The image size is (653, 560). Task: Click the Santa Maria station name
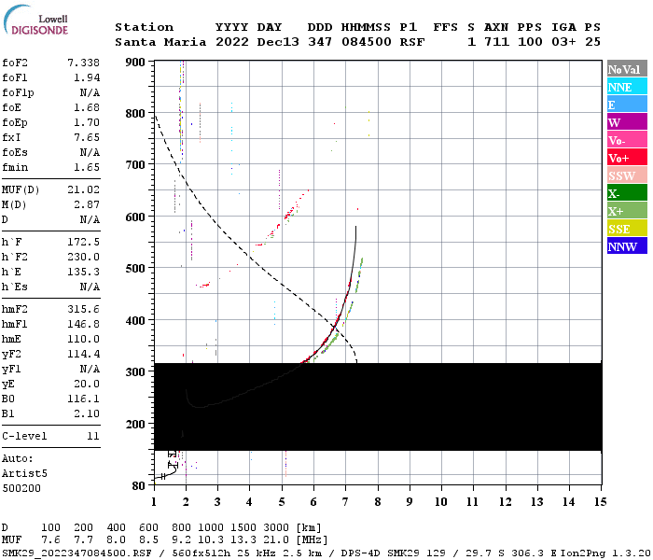coord(160,42)
